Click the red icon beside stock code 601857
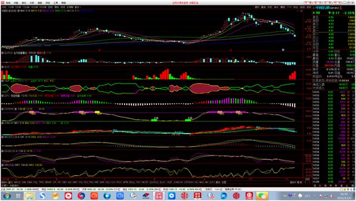356x201 pixels. tap(341, 8)
